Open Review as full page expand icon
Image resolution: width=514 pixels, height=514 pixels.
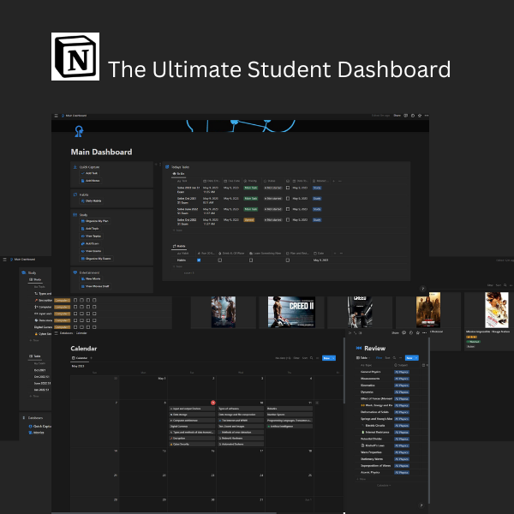click(355, 332)
